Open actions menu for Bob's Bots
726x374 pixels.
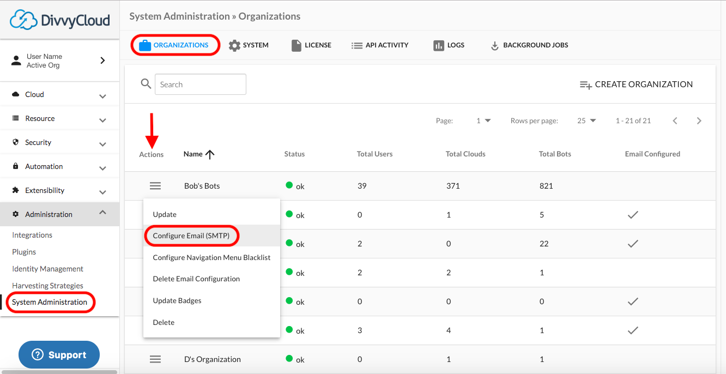[x=155, y=186]
